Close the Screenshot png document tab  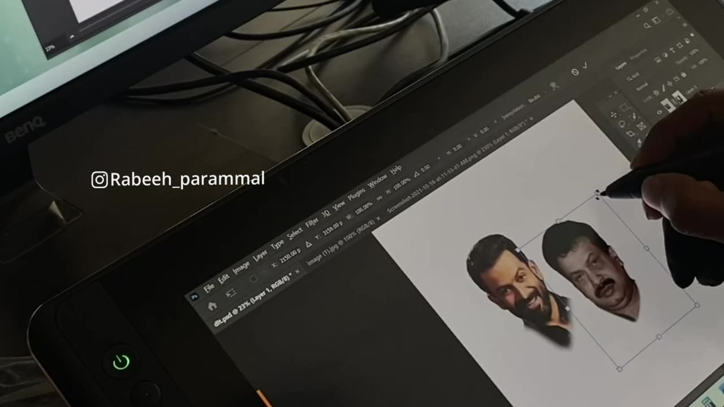532,119
